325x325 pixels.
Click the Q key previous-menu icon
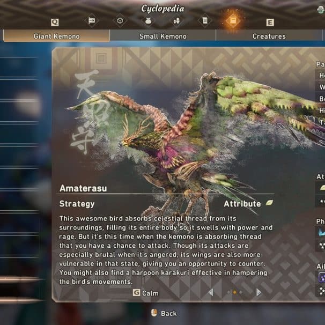pos(55,22)
